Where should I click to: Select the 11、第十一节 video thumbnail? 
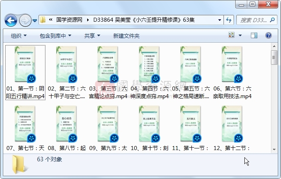(191, 124)
